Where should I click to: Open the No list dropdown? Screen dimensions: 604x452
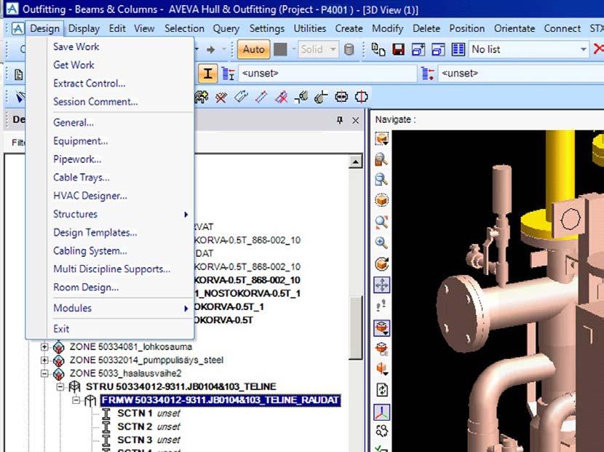[x=583, y=49]
